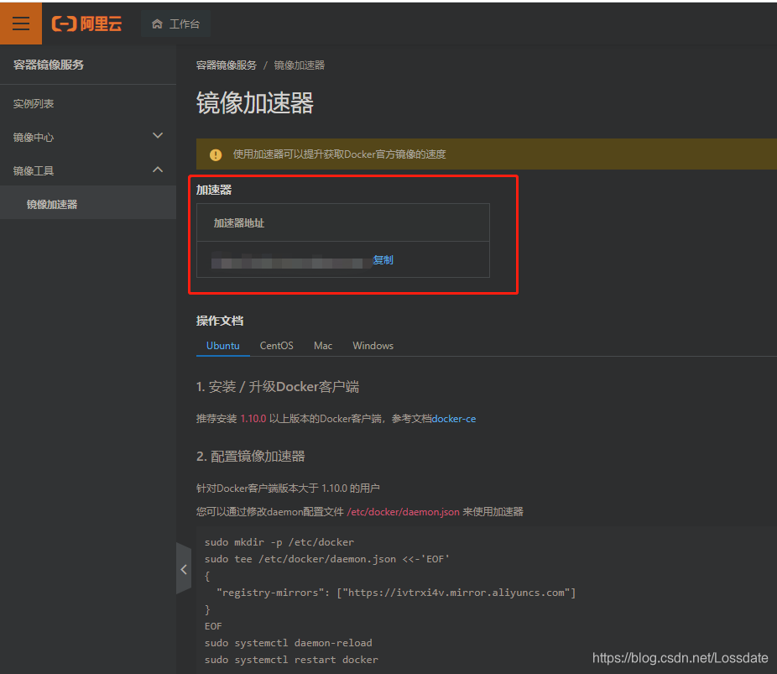Click the '2. 配置镜像加速器' heading

(251, 456)
